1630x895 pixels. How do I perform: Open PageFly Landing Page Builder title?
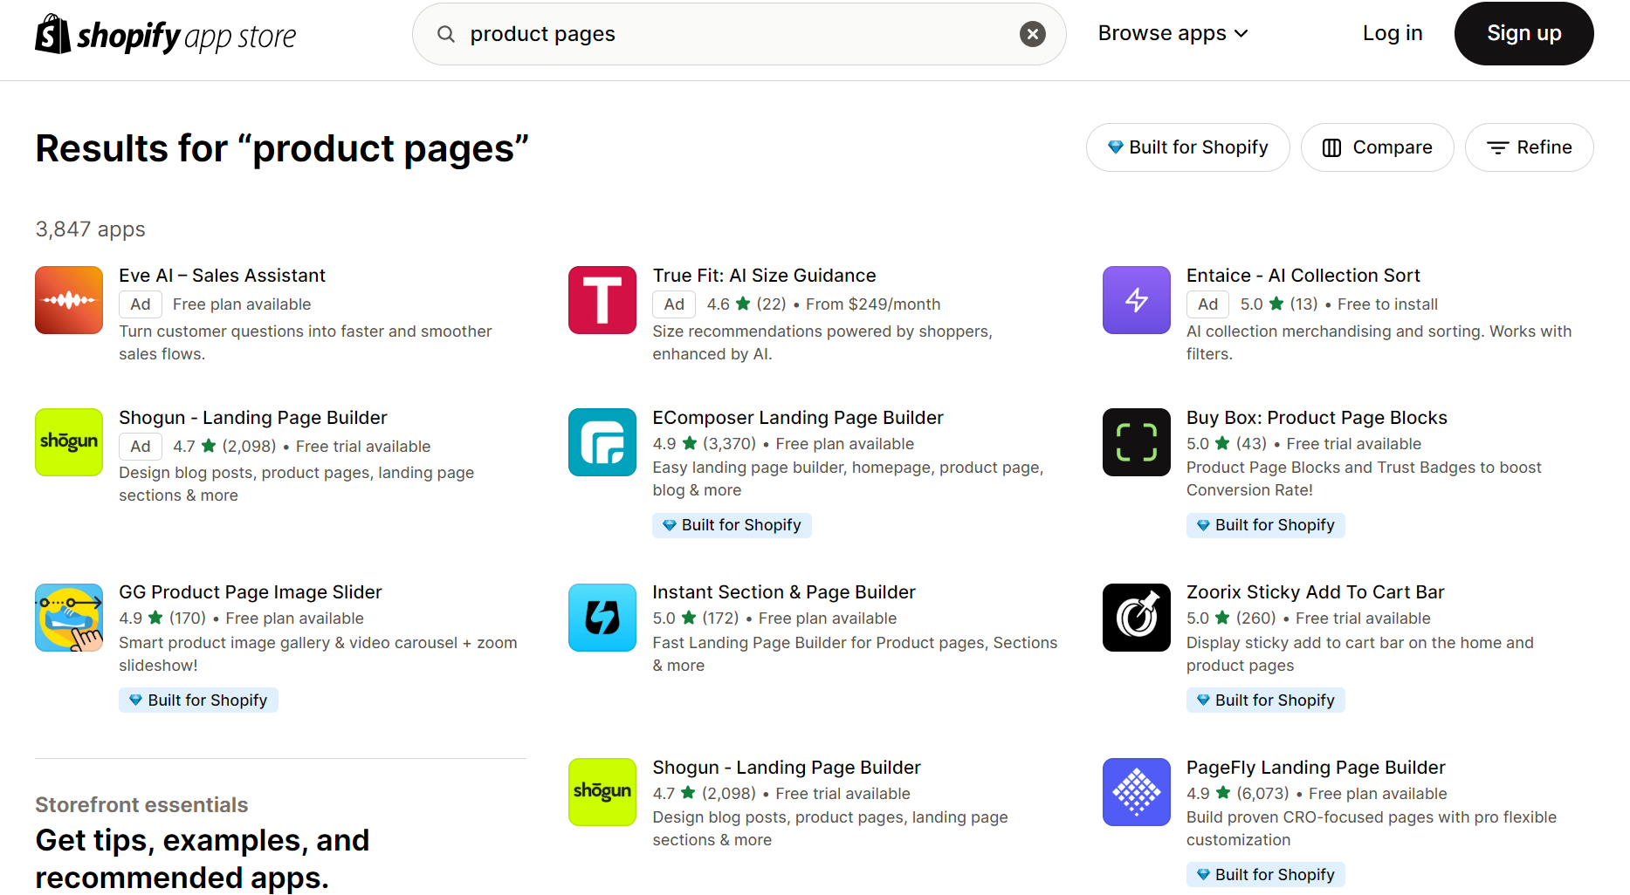click(1316, 768)
